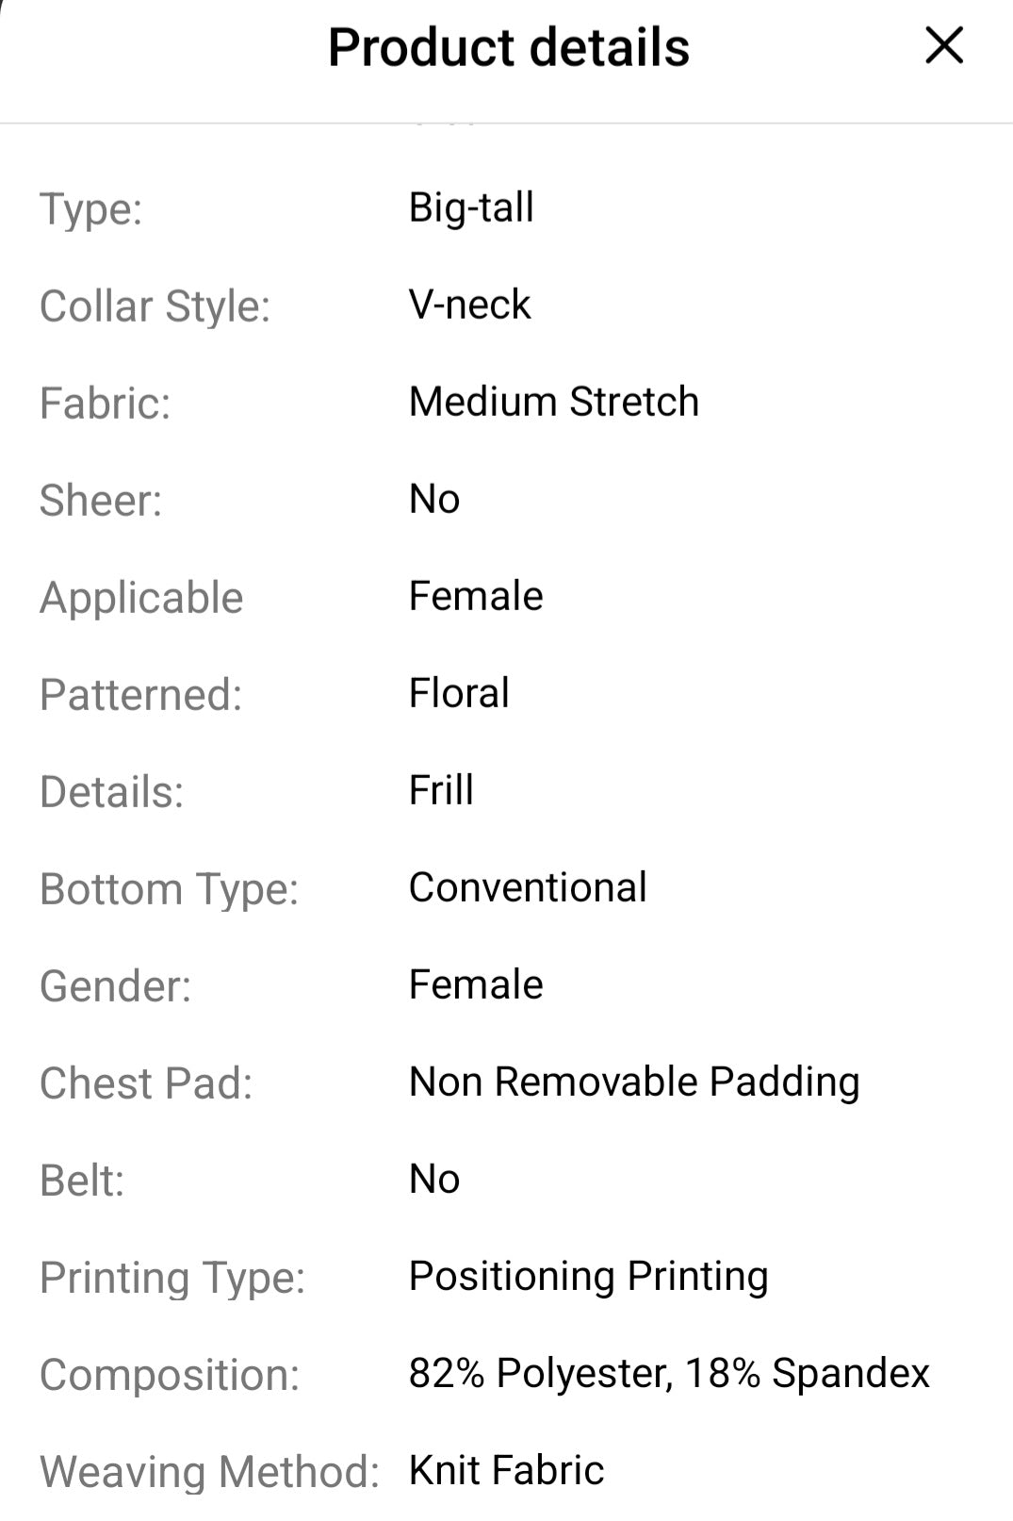1013x1521 pixels.
Task: Tap the Sheer label
Action: coord(100,501)
